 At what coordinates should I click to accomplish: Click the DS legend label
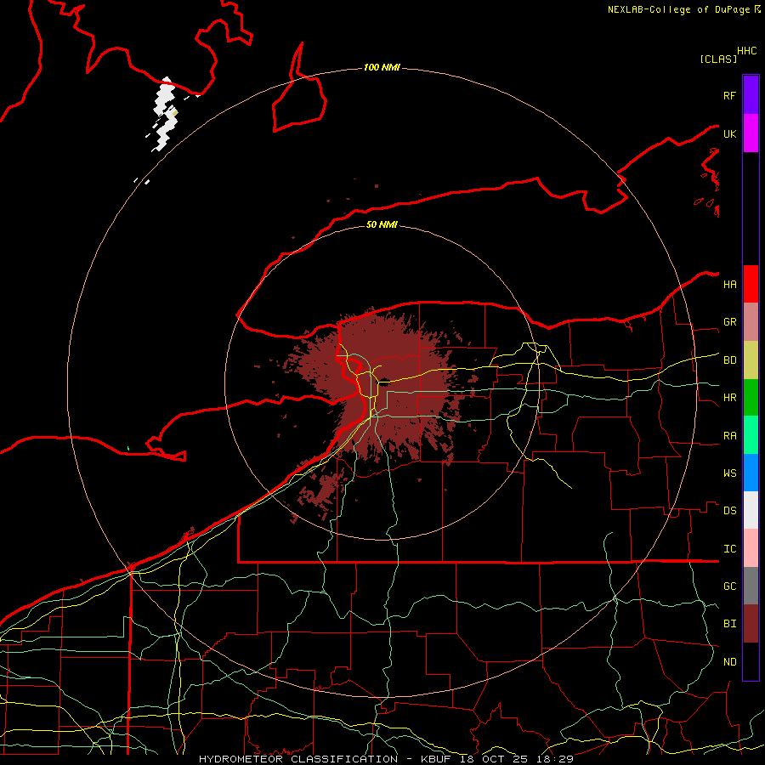pyautogui.click(x=729, y=511)
